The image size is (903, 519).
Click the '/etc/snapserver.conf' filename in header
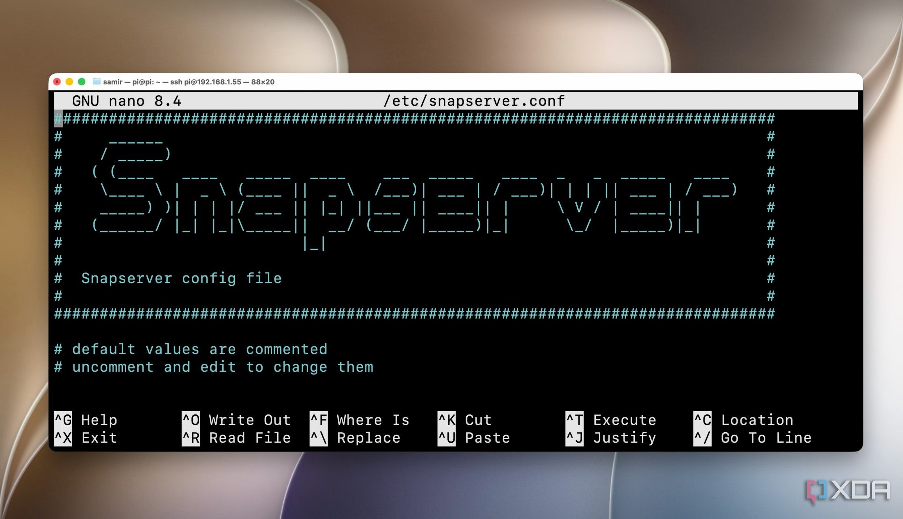474,101
